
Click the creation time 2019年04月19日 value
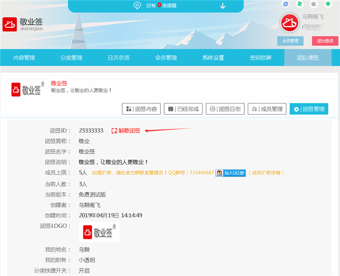111,215
